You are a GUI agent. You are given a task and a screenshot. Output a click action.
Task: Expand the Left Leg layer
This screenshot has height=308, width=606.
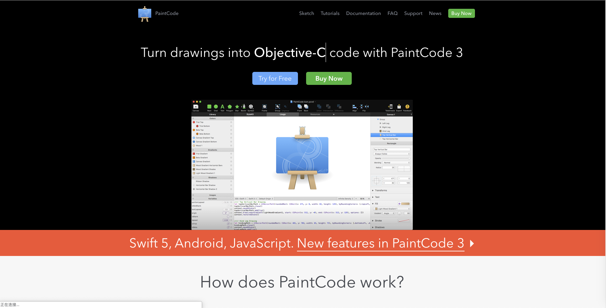click(x=380, y=123)
